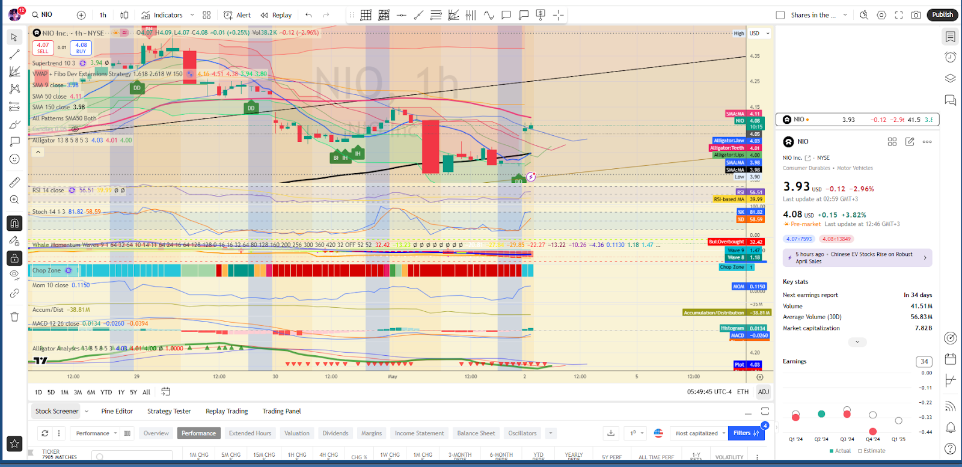The height and width of the screenshot is (467, 962).
Task: Open the chats speech bubbles panel
Action: [x=950, y=100]
